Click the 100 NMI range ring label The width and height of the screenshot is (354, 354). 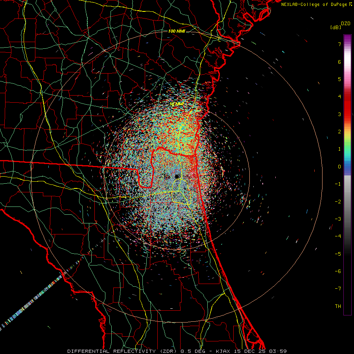(177, 31)
